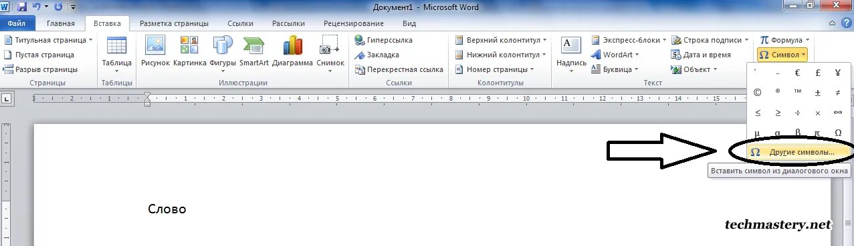Image resolution: width=854 pixels, height=246 pixels.
Task: Insert a Диаграмма chart
Action: click(292, 52)
